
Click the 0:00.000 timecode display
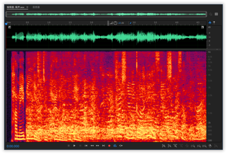coord(13,146)
